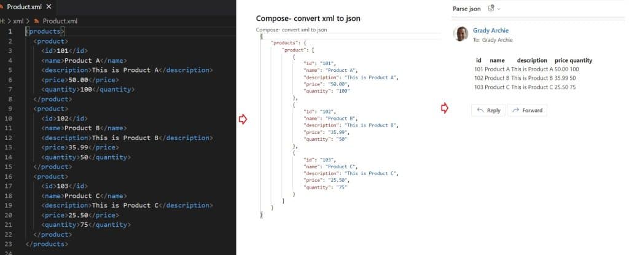This screenshot has width=629, height=255.
Task: Click the sender's profile photo
Action: [x=461, y=34]
